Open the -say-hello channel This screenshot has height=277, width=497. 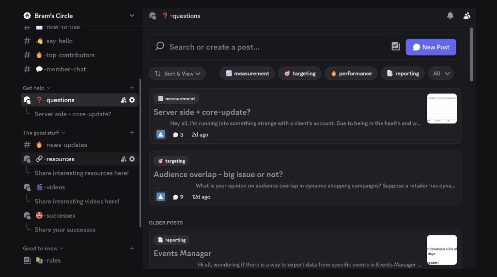(x=79, y=41)
